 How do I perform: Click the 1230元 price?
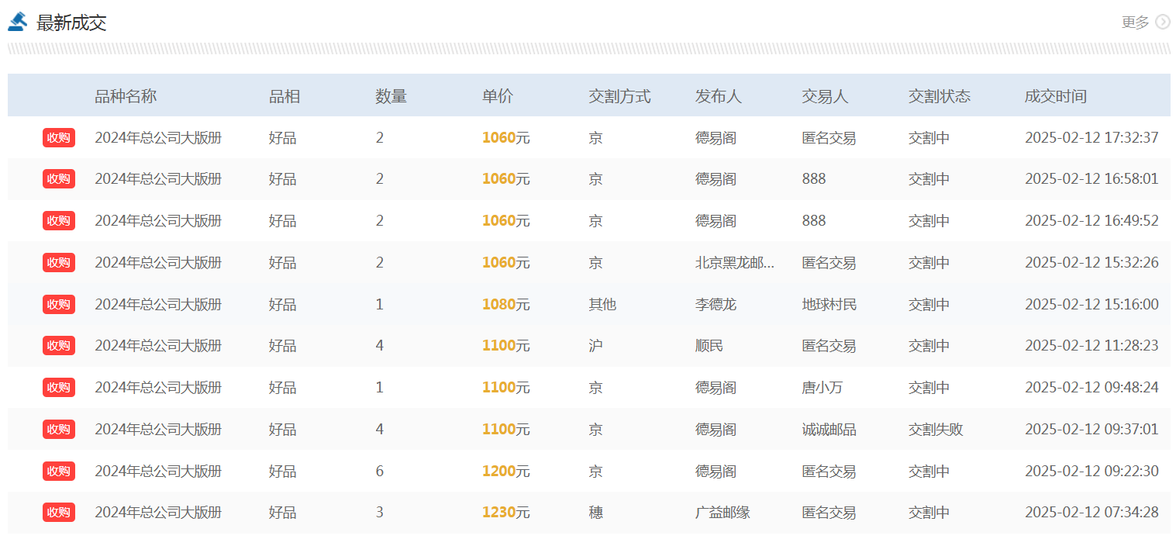505,513
